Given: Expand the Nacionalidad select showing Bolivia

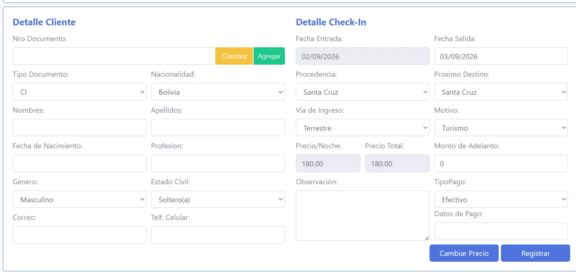Looking at the screenshot, I should pyautogui.click(x=218, y=92).
